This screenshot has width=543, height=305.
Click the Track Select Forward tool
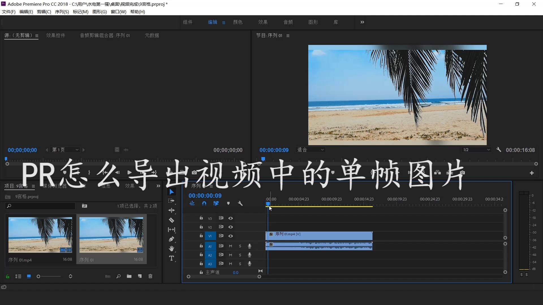(x=171, y=201)
